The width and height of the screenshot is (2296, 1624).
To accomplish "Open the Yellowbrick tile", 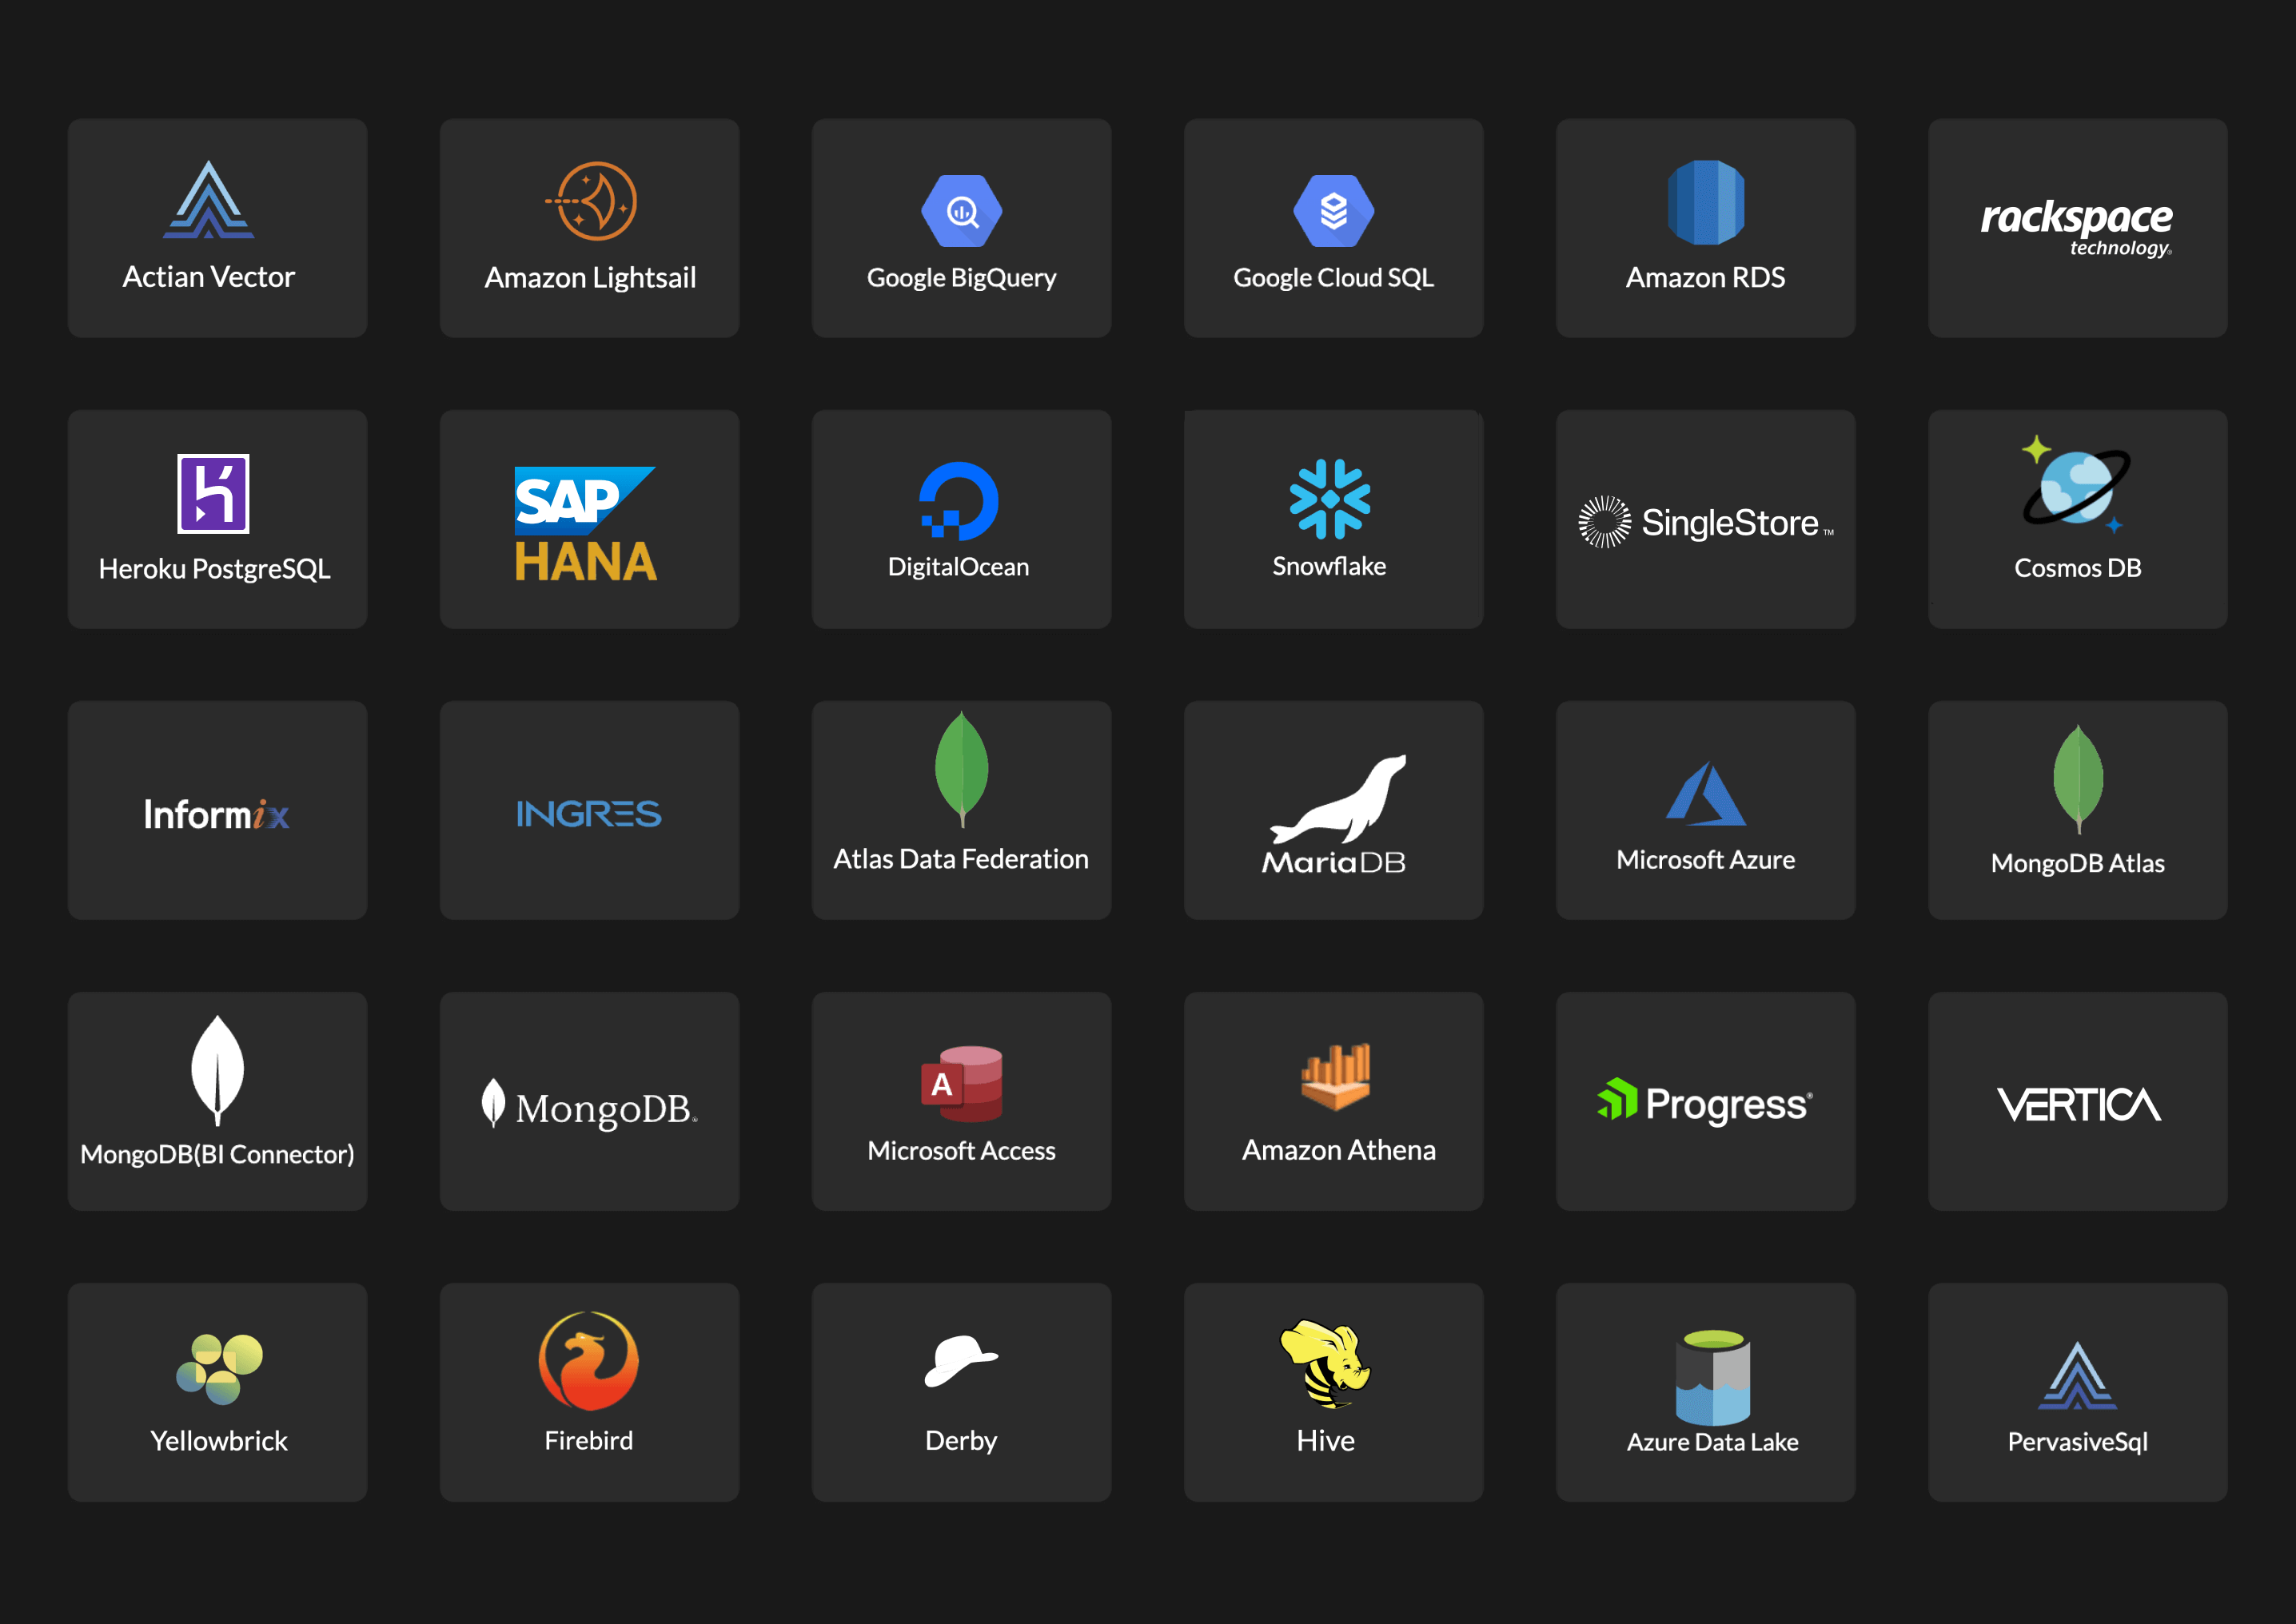I will click(x=217, y=1390).
